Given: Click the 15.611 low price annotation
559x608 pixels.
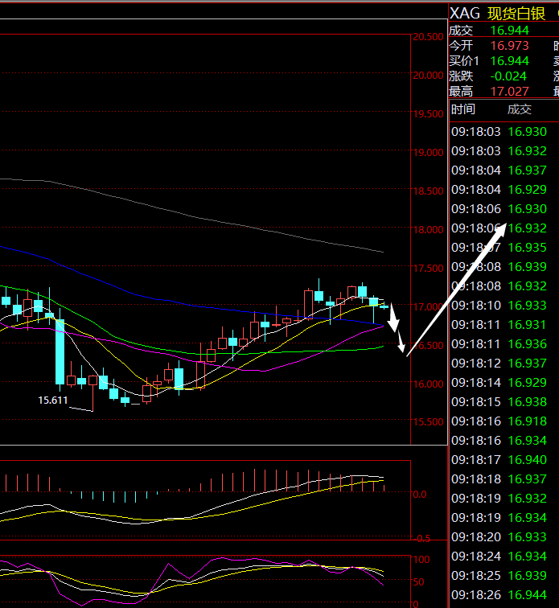Looking at the screenshot, I should point(53,401).
